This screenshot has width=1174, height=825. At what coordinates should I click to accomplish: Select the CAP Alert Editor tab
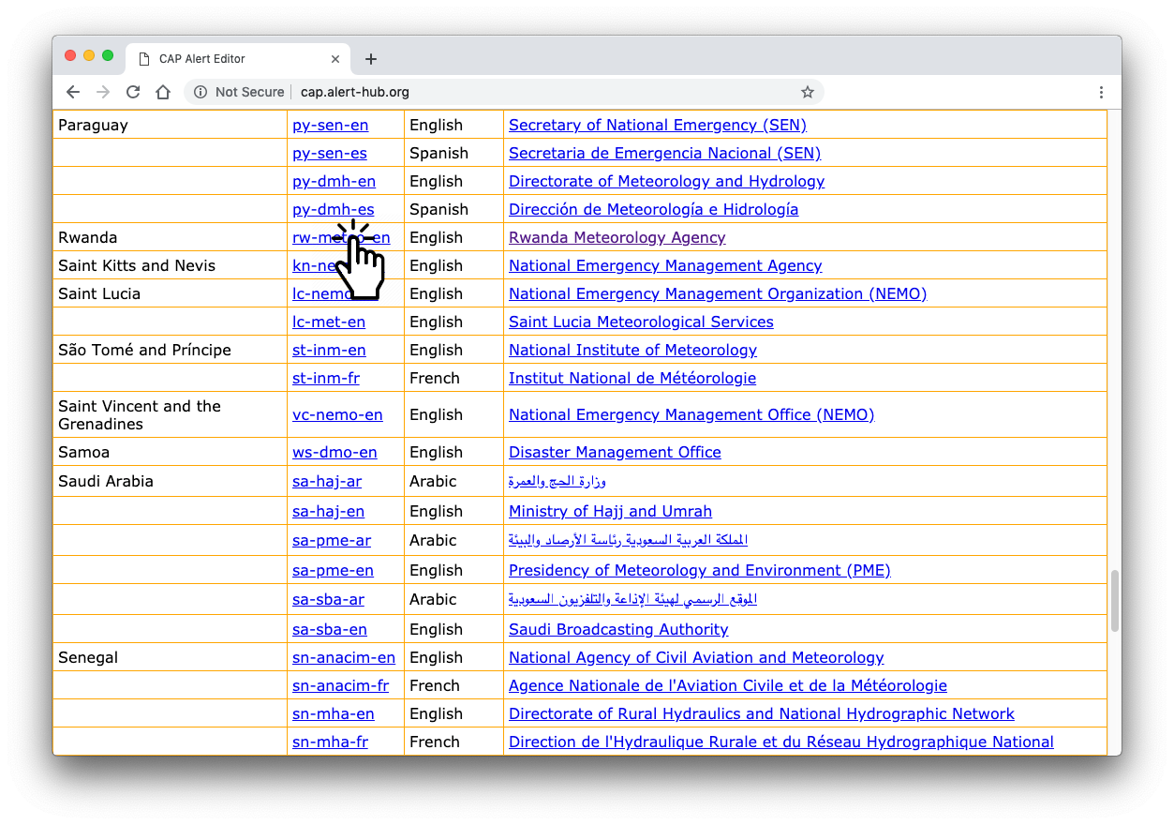pos(238,59)
